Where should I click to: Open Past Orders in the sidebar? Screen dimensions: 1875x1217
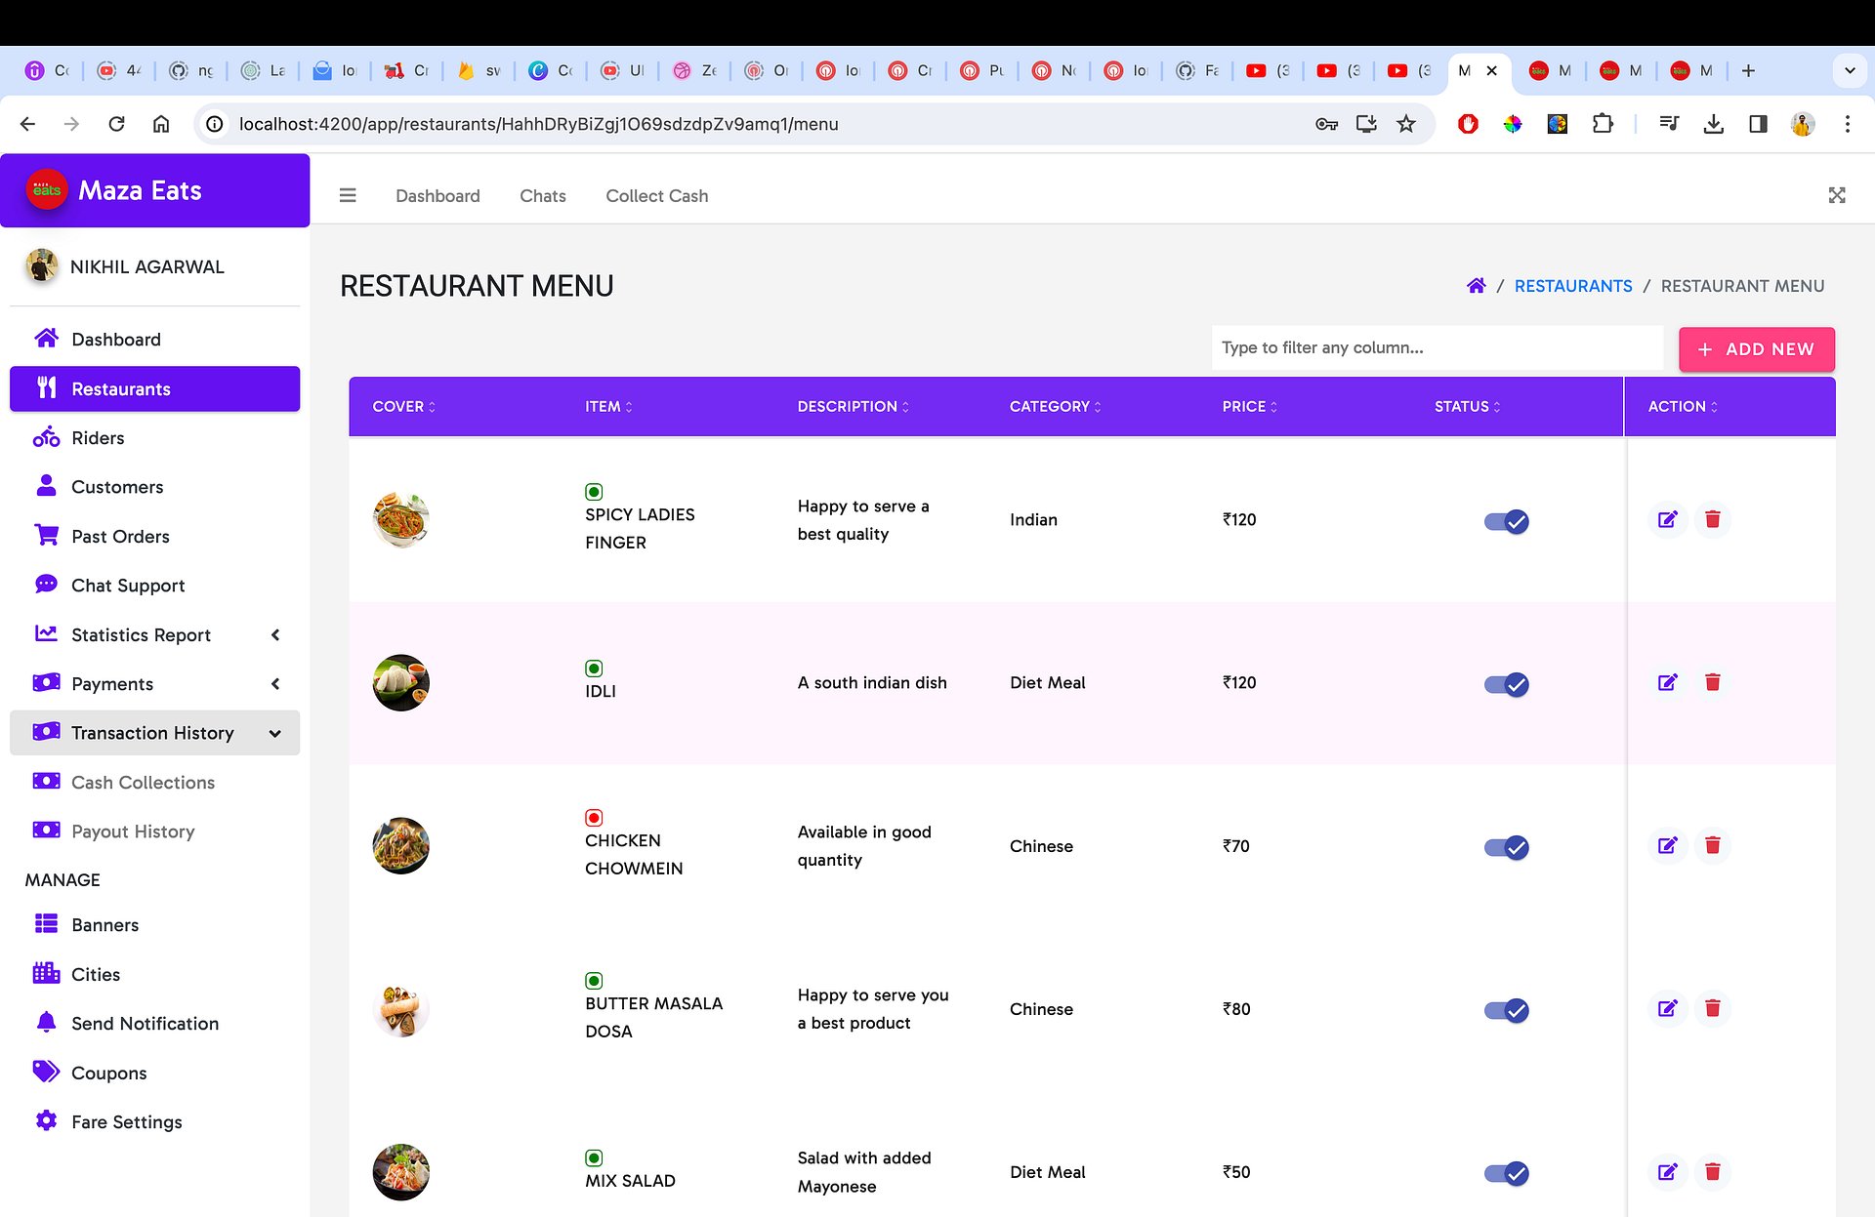click(x=154, y=536)
